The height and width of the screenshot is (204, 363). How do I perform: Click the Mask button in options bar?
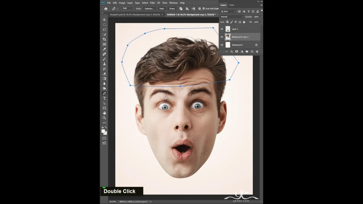click(x=162, y=8)
